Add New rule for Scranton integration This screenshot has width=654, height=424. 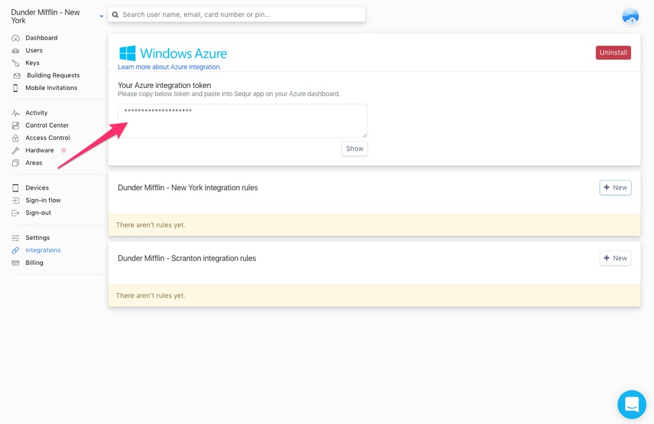click(616, 258)
